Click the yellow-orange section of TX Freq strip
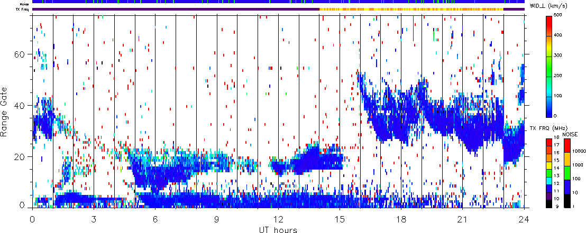 pyautogui.click(x=411, y=9)
